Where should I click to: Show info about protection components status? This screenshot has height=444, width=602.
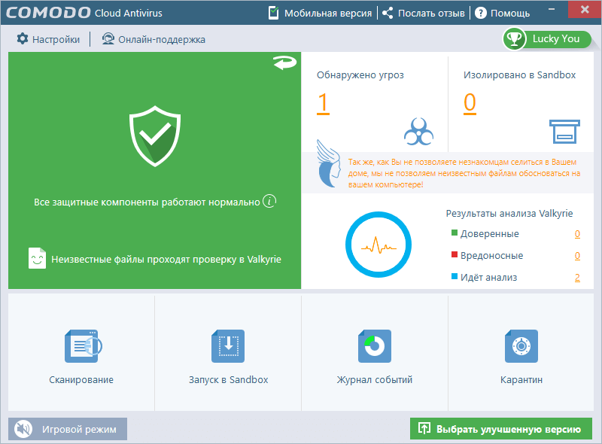click(269, 201)
